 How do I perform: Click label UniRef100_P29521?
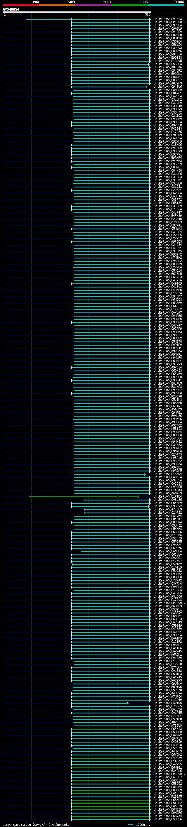click(x=168, y=190)
